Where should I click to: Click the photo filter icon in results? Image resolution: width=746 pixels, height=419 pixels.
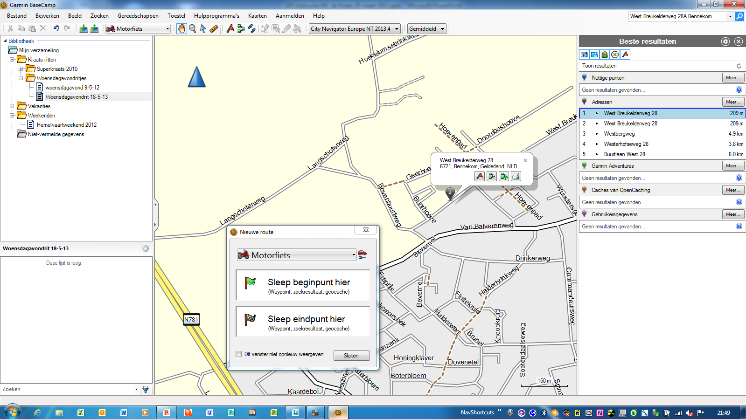pyautogui.click(x=585, y=55)
